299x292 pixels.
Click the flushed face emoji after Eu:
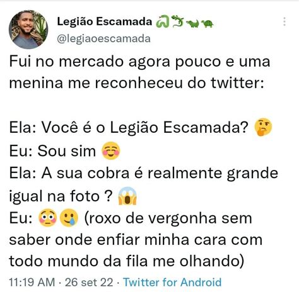click(48, 218)
